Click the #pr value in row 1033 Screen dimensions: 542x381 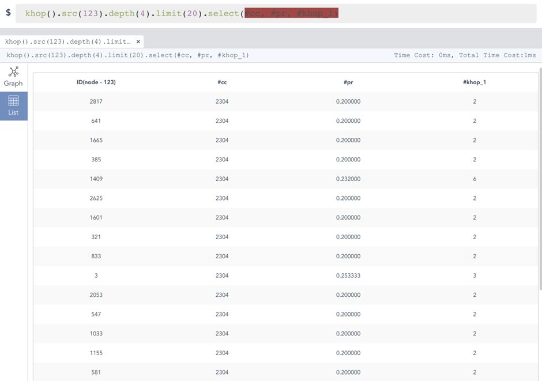pyautogui.click(x=348, y=334)
